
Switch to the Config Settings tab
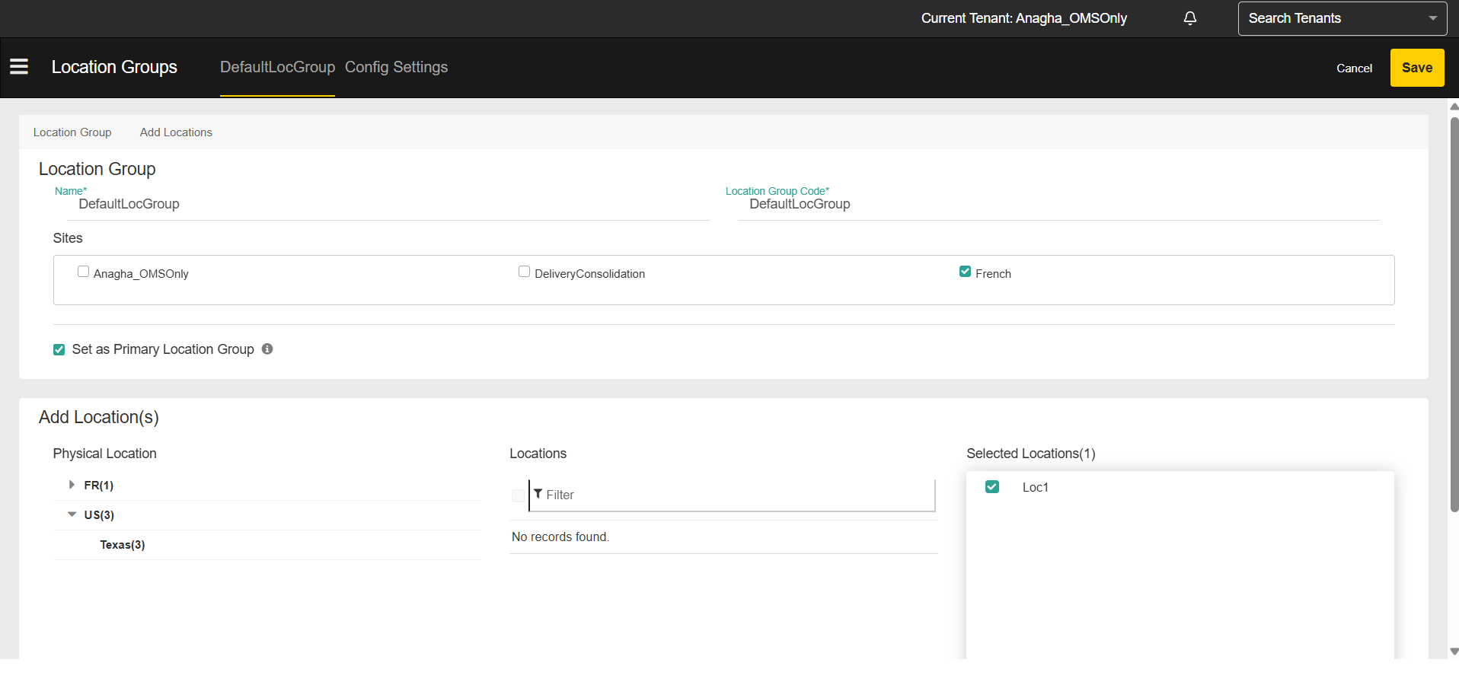[x=396, y=67]
